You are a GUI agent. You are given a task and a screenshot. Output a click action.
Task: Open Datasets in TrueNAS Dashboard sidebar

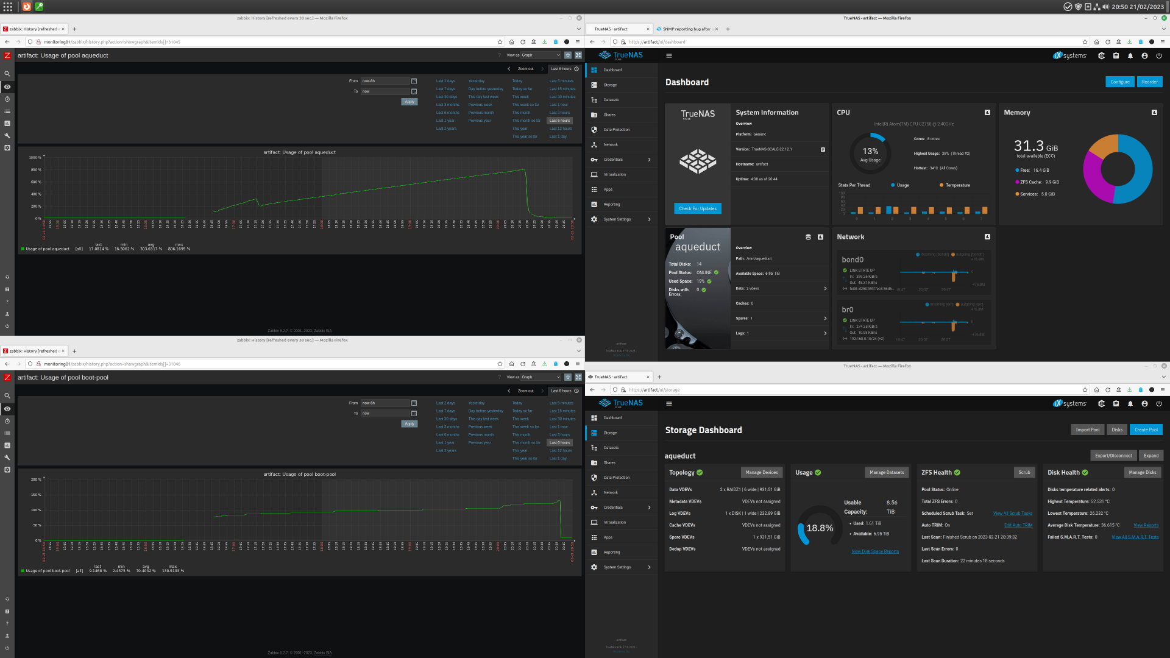pyautogui.click(x=621, y=100)
